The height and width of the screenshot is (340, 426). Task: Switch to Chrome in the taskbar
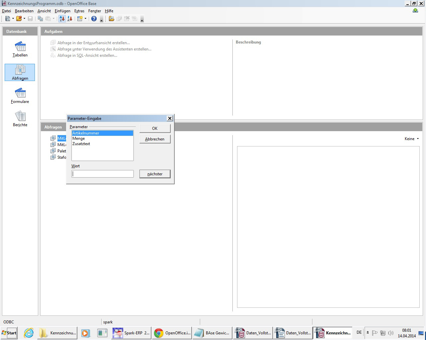[172, 333]
